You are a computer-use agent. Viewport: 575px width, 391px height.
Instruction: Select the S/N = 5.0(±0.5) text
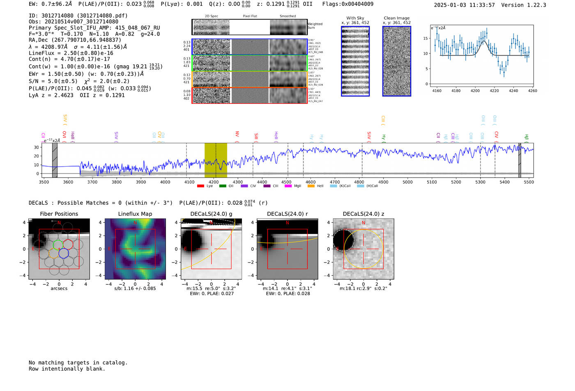tap(53, 81)
